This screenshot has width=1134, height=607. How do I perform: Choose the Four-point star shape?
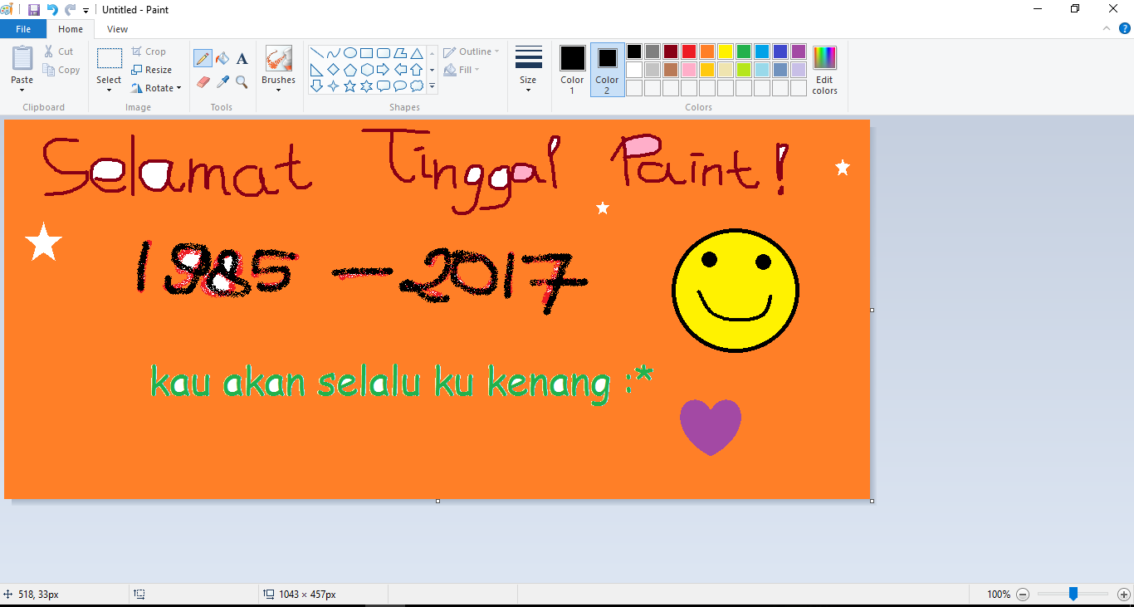click(x=333, y=86)
